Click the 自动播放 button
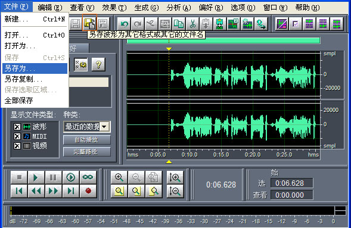Image resolution: width=351 pixels, height=228 pixels. pos(87,140)
